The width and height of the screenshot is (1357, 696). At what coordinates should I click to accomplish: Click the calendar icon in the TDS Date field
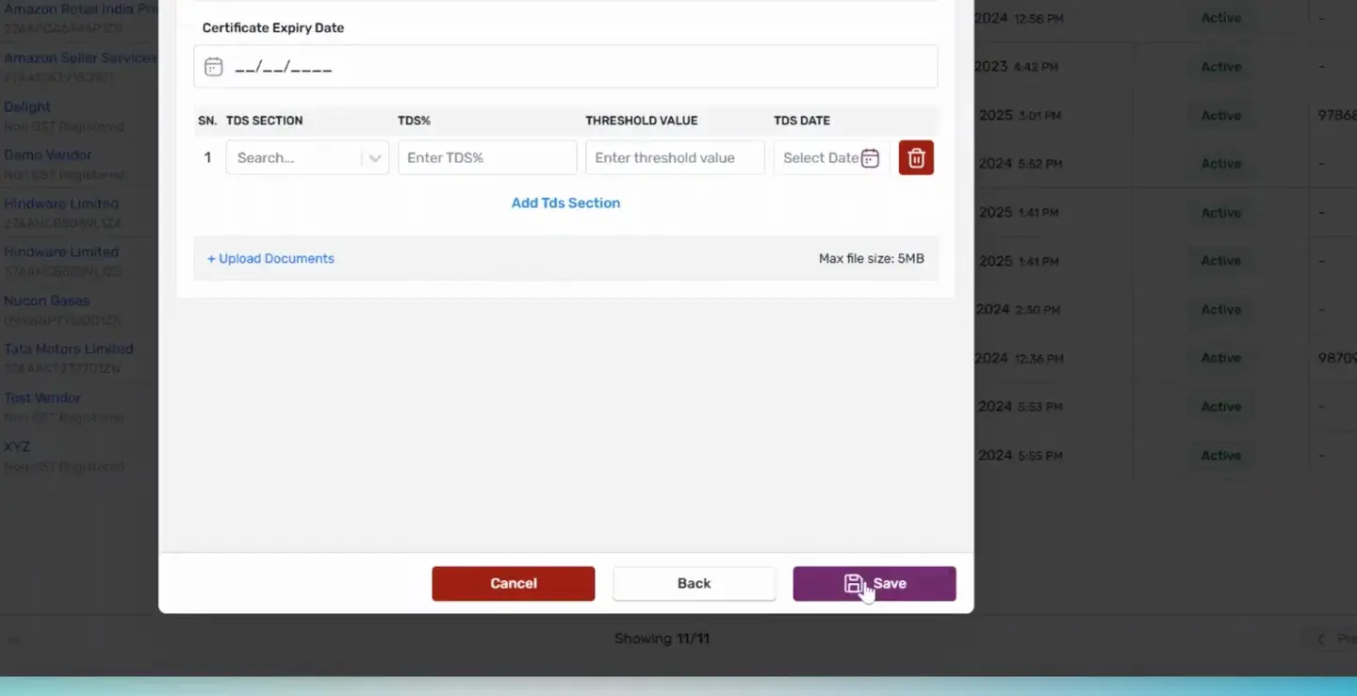coord(871,158)
